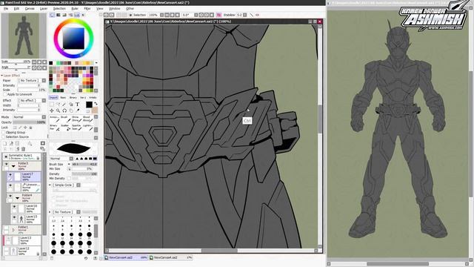
Task: Select the hardest brush edge shape
Action: [x=95, y=159]
